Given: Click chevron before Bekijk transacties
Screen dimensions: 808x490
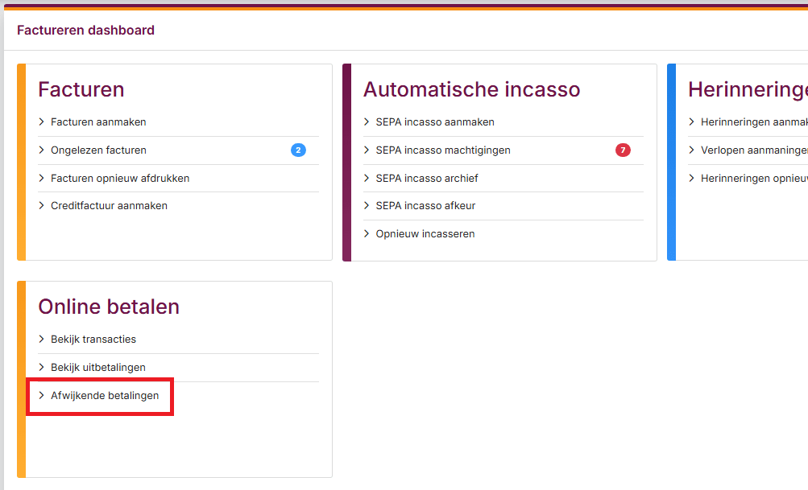Looking at the screenshot, I should [x=42, y=340].
